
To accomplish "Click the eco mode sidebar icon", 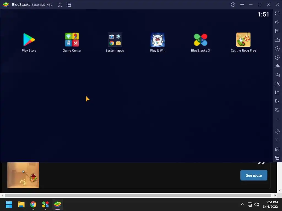I will (x=277, y=110).
